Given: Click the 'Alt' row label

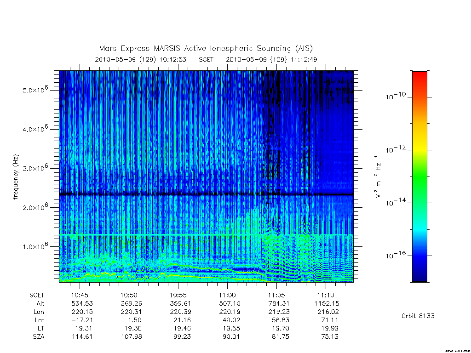Looking at the screenshot, I should pos(40,303).
